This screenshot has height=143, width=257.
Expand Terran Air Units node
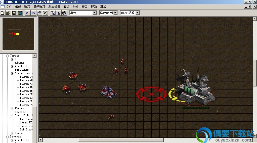12,66
